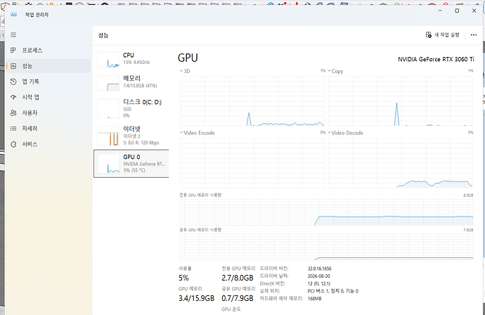Click the Video Decode usage graph
The image size is (485, 315).
[400, 162]
